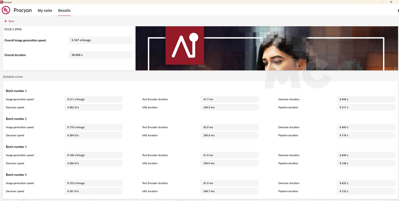Click the Procyon wordmark in header
399x201 pixels.
[x=23, y=10]
